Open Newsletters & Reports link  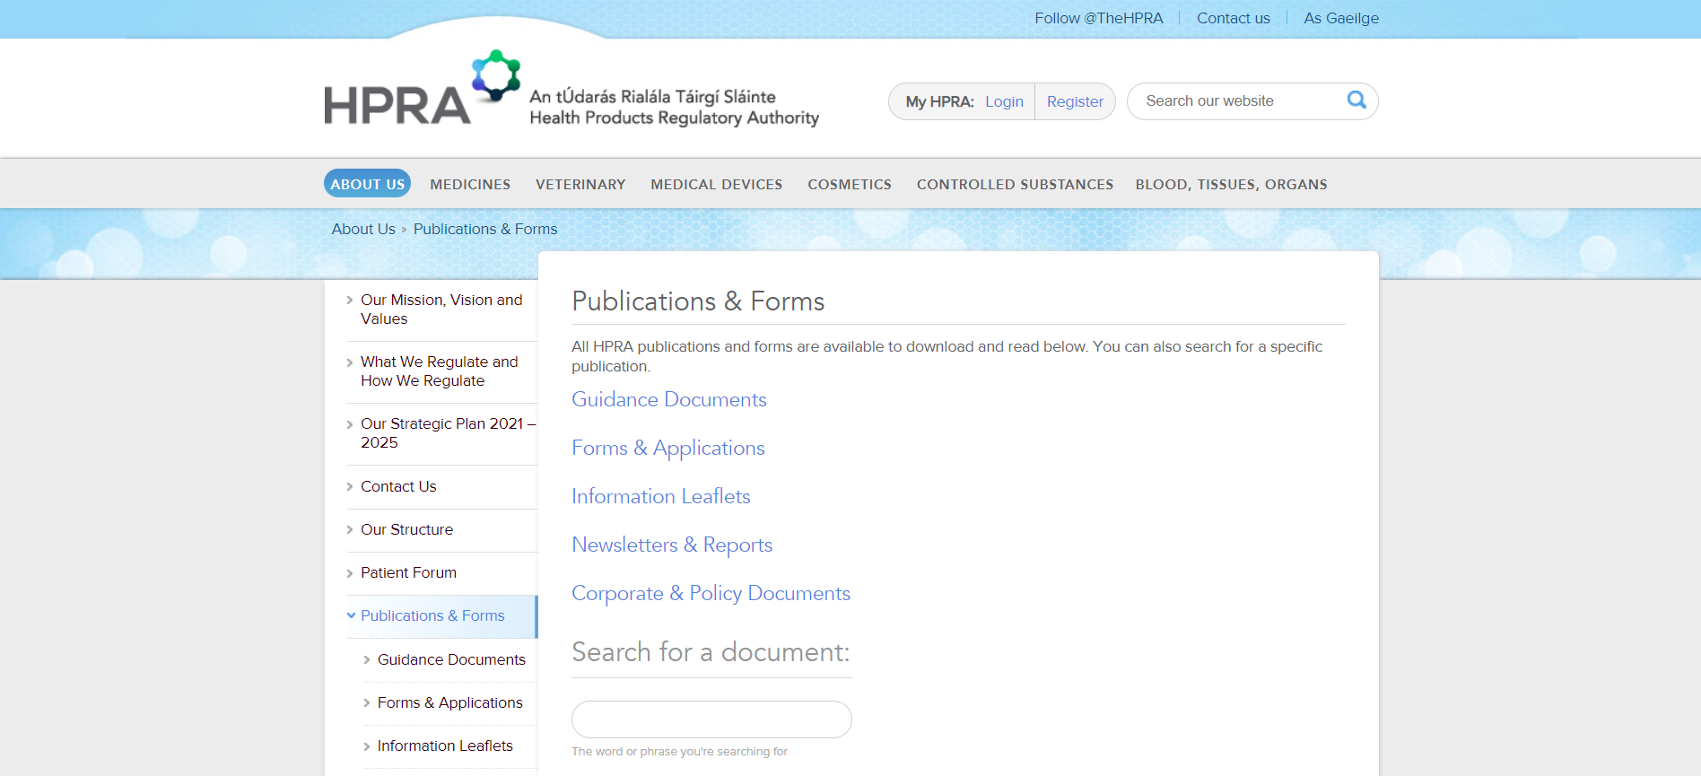coord(671,545)
